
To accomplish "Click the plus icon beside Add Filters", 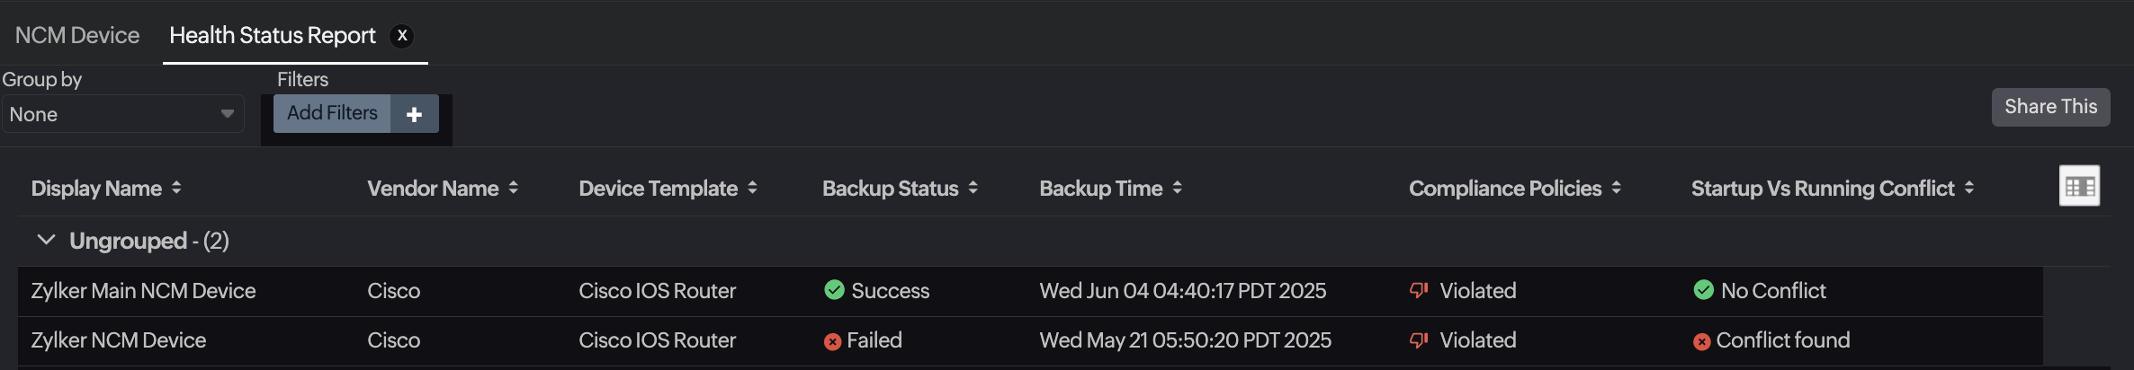I will tap(414, 114).
